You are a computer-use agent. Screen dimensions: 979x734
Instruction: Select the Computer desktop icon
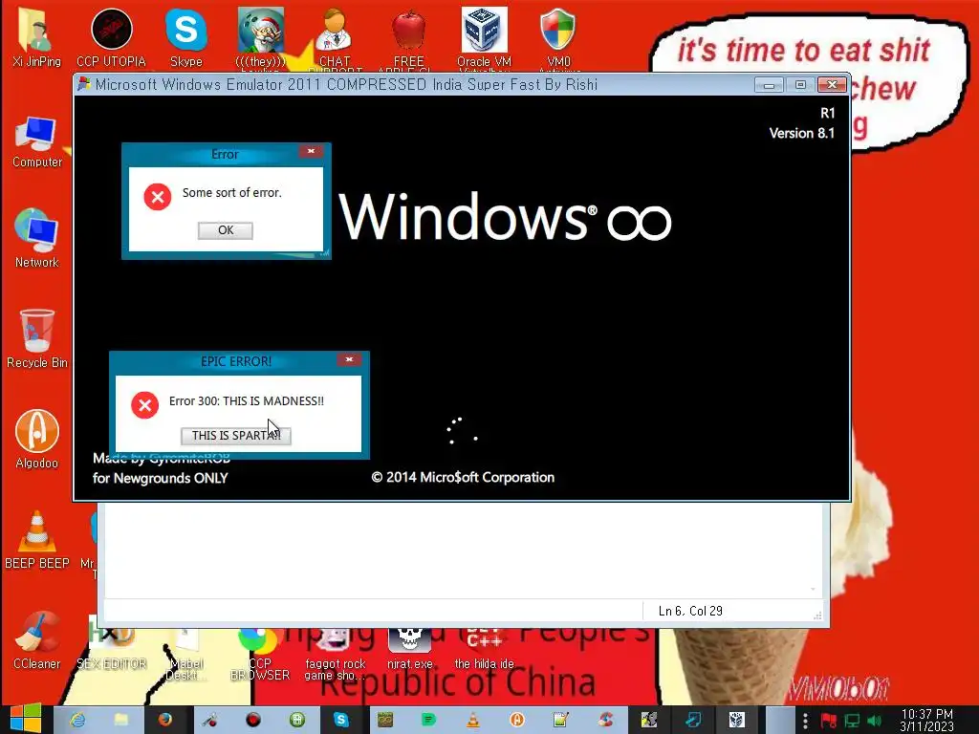(x=37, y=141)
